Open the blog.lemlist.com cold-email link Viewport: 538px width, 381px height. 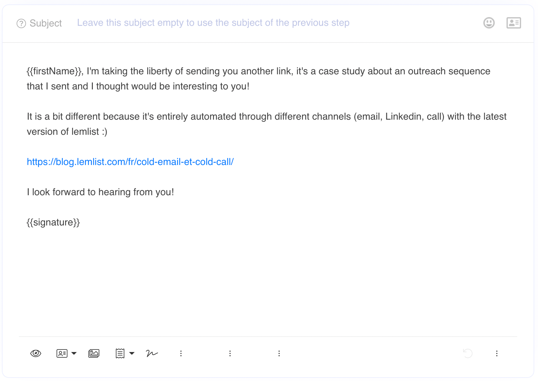[130, 162]
